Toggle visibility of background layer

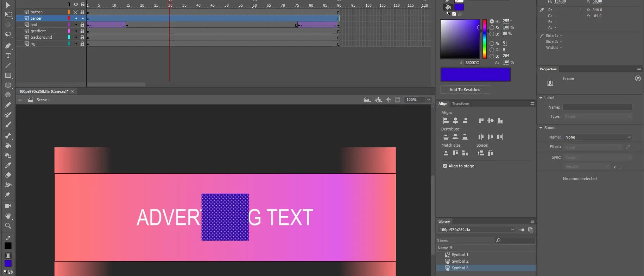point(76,37)
